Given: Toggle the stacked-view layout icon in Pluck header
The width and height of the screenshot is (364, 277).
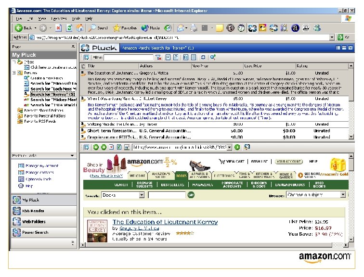Looking at the screenshot, I should tap(344, 48).
